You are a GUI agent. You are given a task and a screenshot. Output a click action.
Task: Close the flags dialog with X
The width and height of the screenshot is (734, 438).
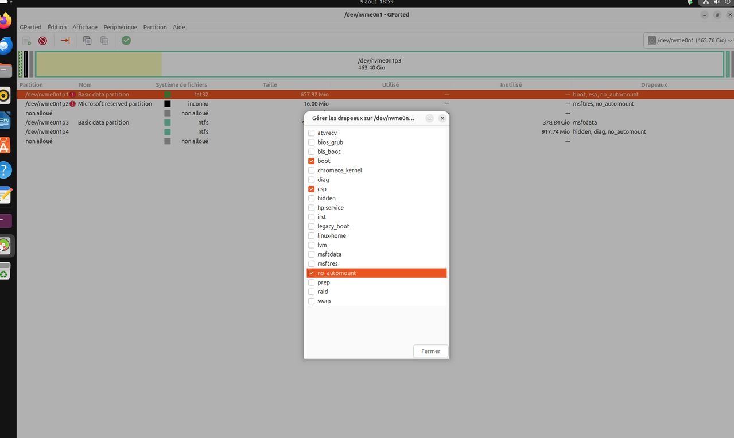[x=442, y=118]
